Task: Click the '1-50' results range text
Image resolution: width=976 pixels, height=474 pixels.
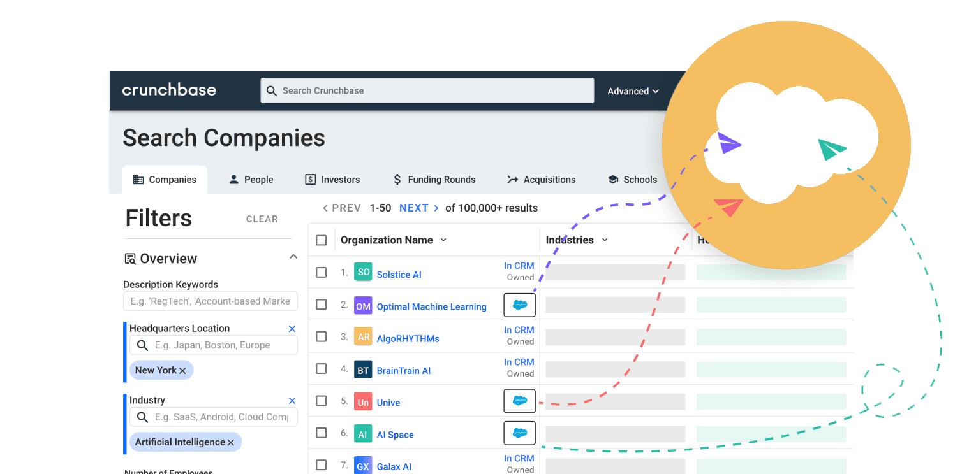Action: tap(380, 208)
